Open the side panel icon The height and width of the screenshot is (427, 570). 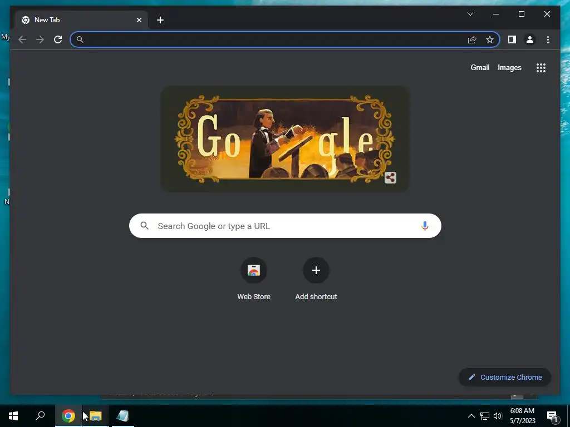512,39
